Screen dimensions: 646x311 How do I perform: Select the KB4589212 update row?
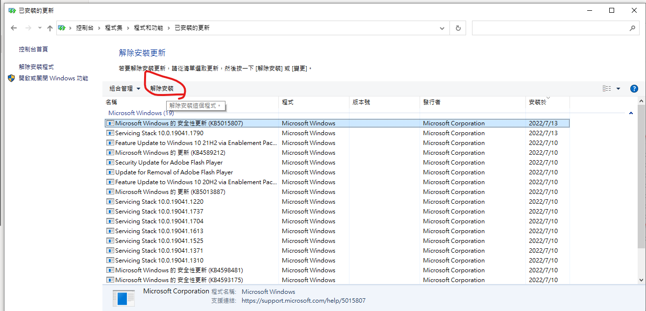337,153
